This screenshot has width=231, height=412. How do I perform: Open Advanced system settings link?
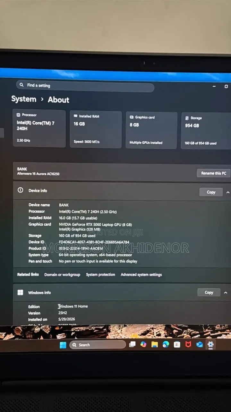click(141, 275)
